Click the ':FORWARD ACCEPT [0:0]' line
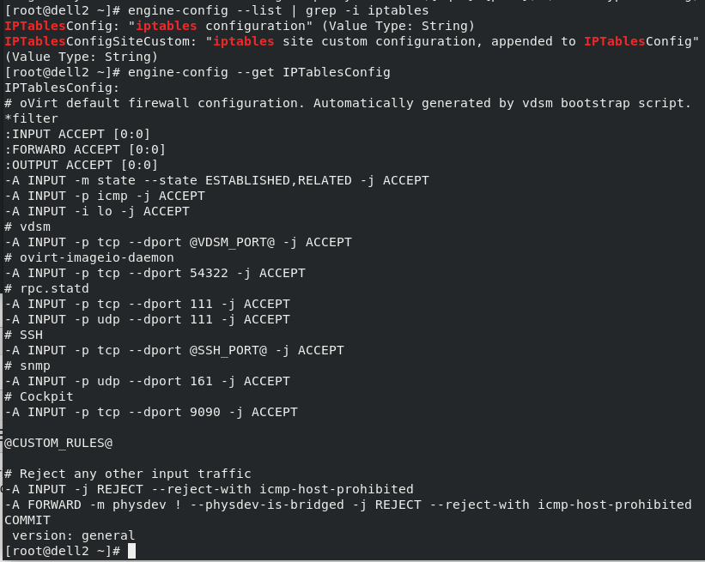Viewport: 705px width, 562px height. [x=85, y=149]
